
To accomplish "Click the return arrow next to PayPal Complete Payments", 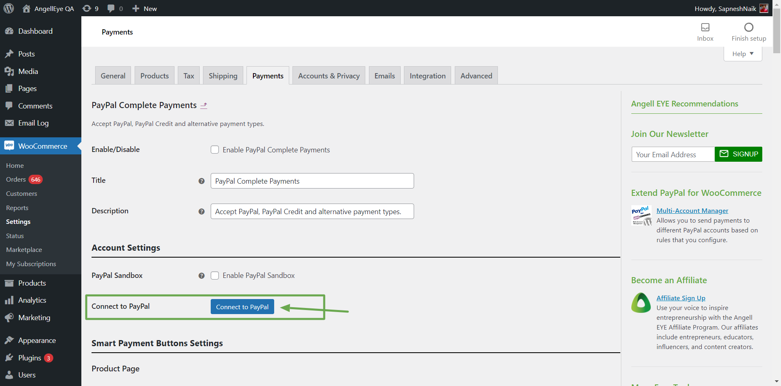I will (204, 106).
